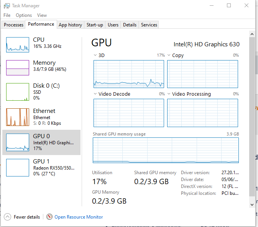Screen dimensions: 258x227
Task: Click the Utilisation 17% value
Action: click(99, 182)
